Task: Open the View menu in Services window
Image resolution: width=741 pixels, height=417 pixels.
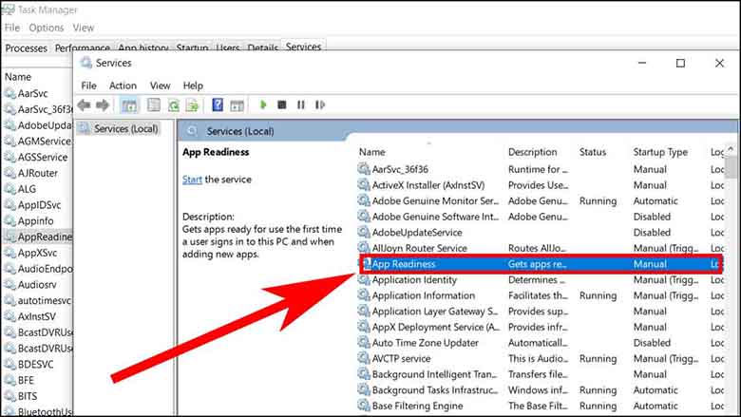Action: coord(160,85)
